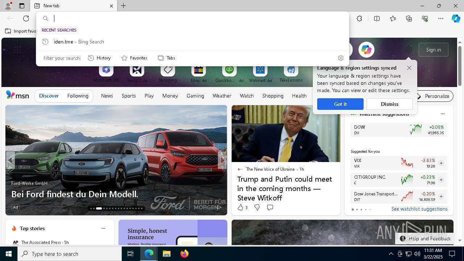The width and height of the screenshot is (464, 261).
Task: Open the Sports menu item
Action: click(129, 96)
